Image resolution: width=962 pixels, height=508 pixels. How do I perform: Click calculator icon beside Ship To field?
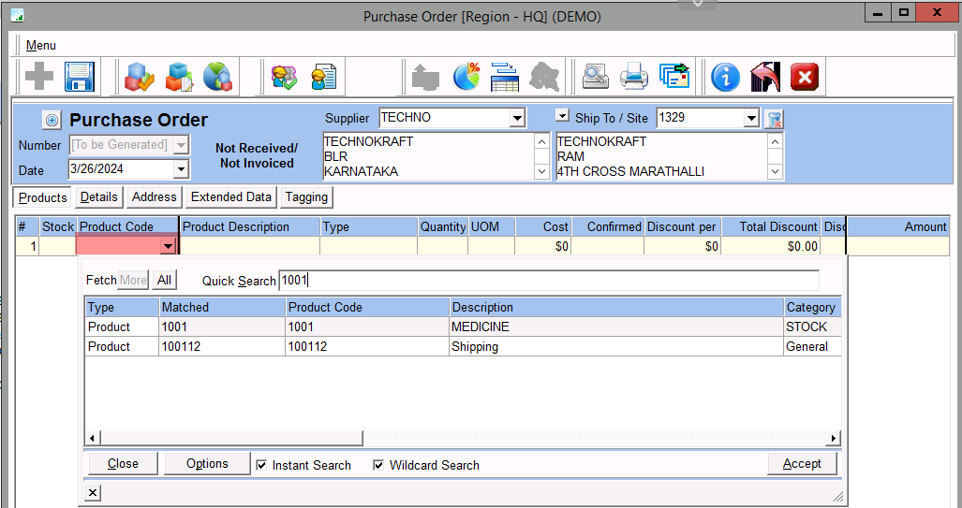[x=774, y=119]
